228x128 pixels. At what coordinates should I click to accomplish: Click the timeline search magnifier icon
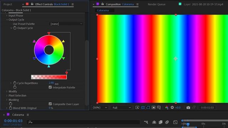30,122
